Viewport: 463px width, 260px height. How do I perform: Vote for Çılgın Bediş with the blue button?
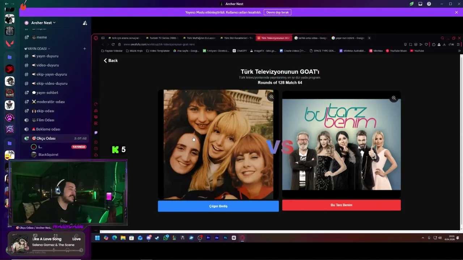(x=218, y=206)
